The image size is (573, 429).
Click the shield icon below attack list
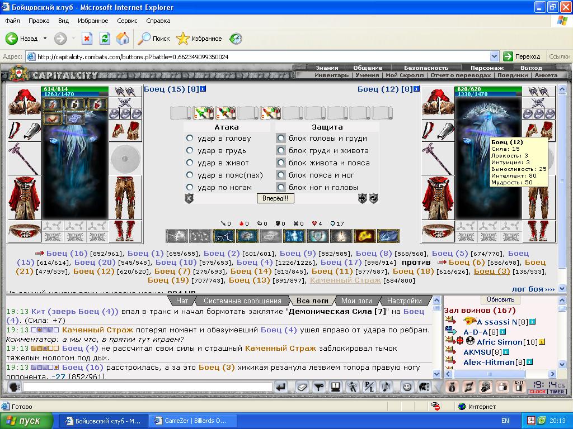[189, 198]
